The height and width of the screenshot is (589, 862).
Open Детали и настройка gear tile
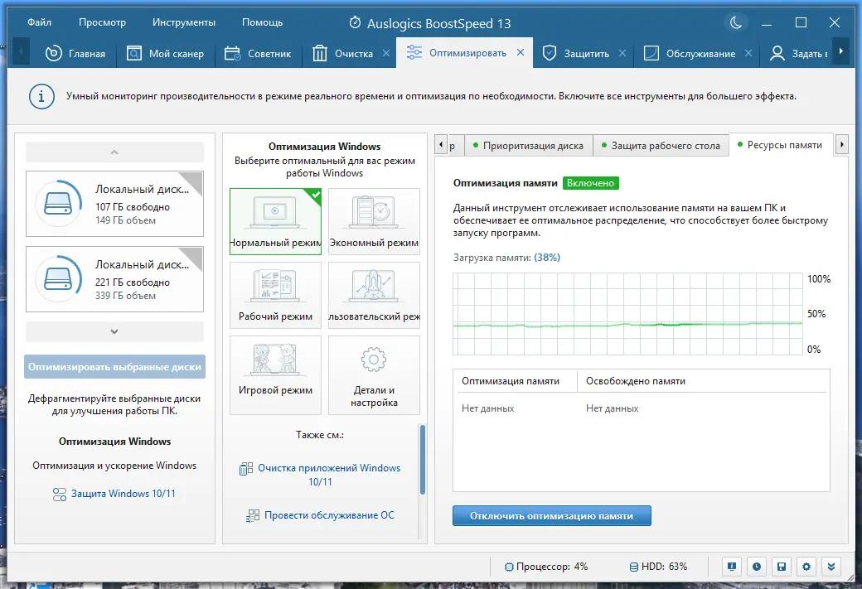(x=374, y=374)
